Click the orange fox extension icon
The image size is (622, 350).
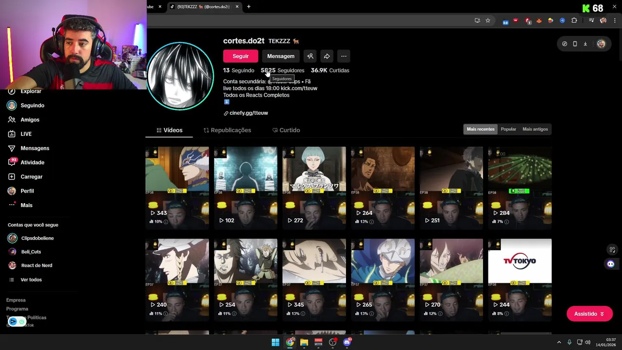(x=539, y=20)
